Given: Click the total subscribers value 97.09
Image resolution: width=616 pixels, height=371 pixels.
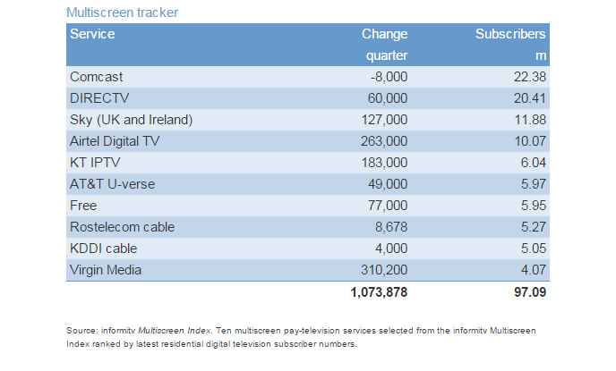Looking at the screenshot, I should (530, 292).
